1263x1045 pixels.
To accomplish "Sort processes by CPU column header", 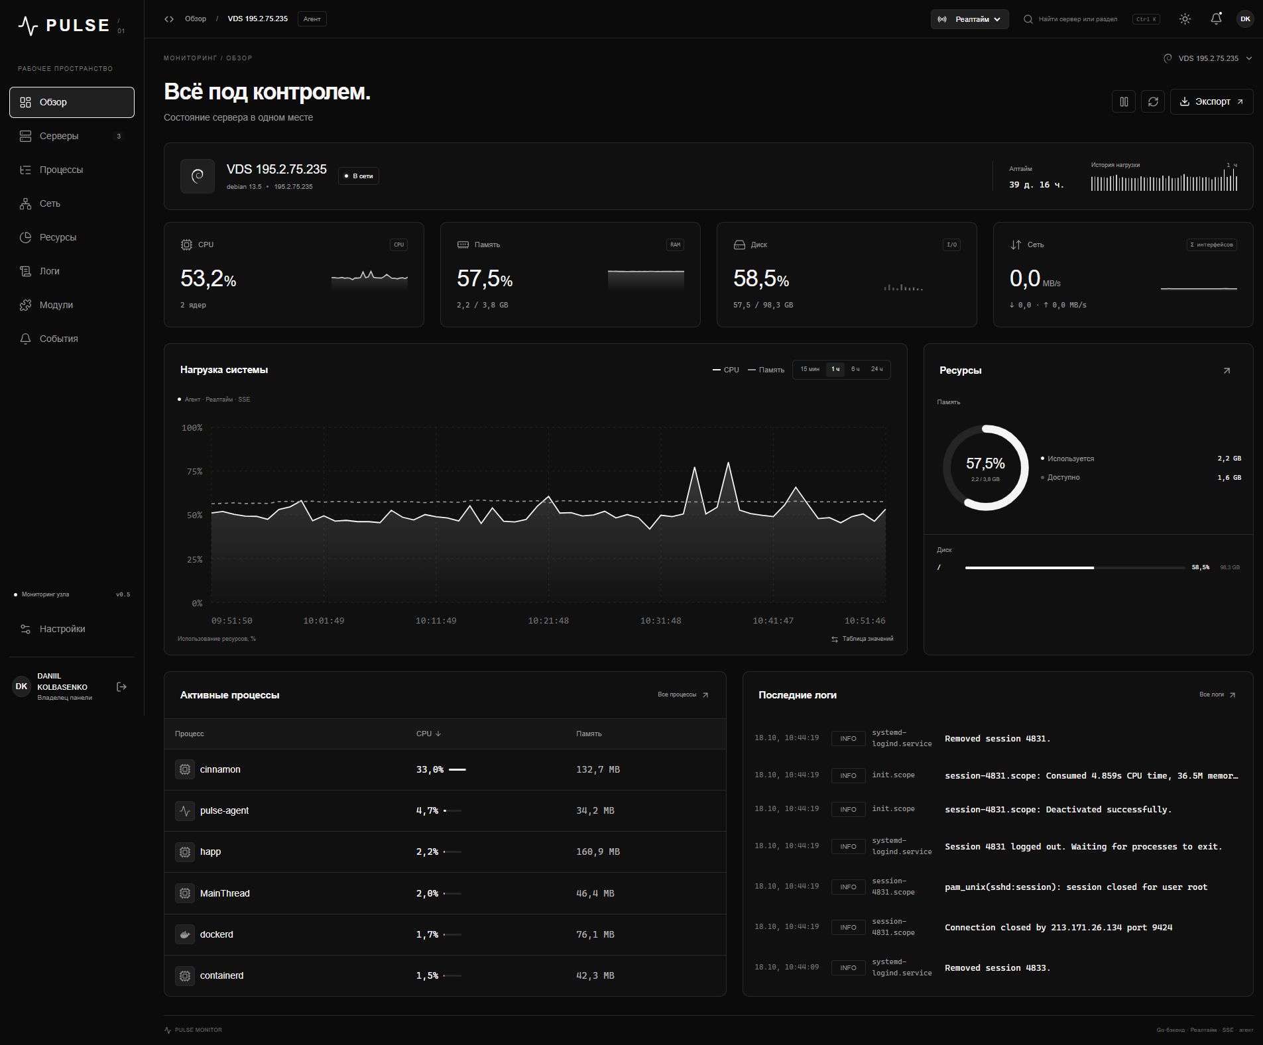I will (x=428, y=734).
